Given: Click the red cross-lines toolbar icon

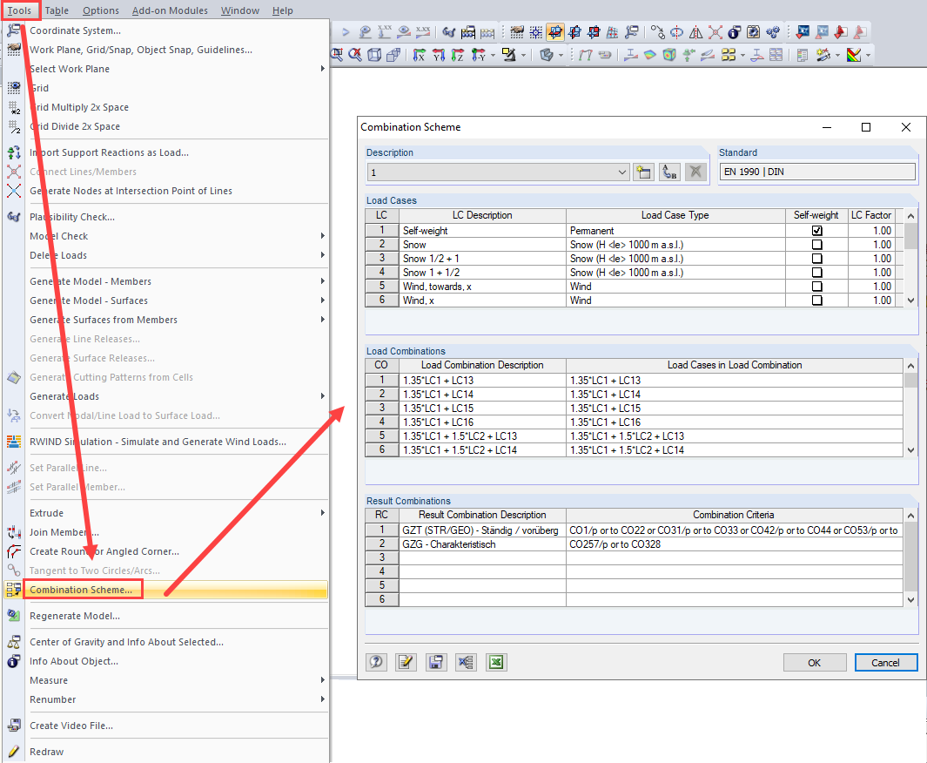Looking at the screenshot, I should click(x=715, y=32).
